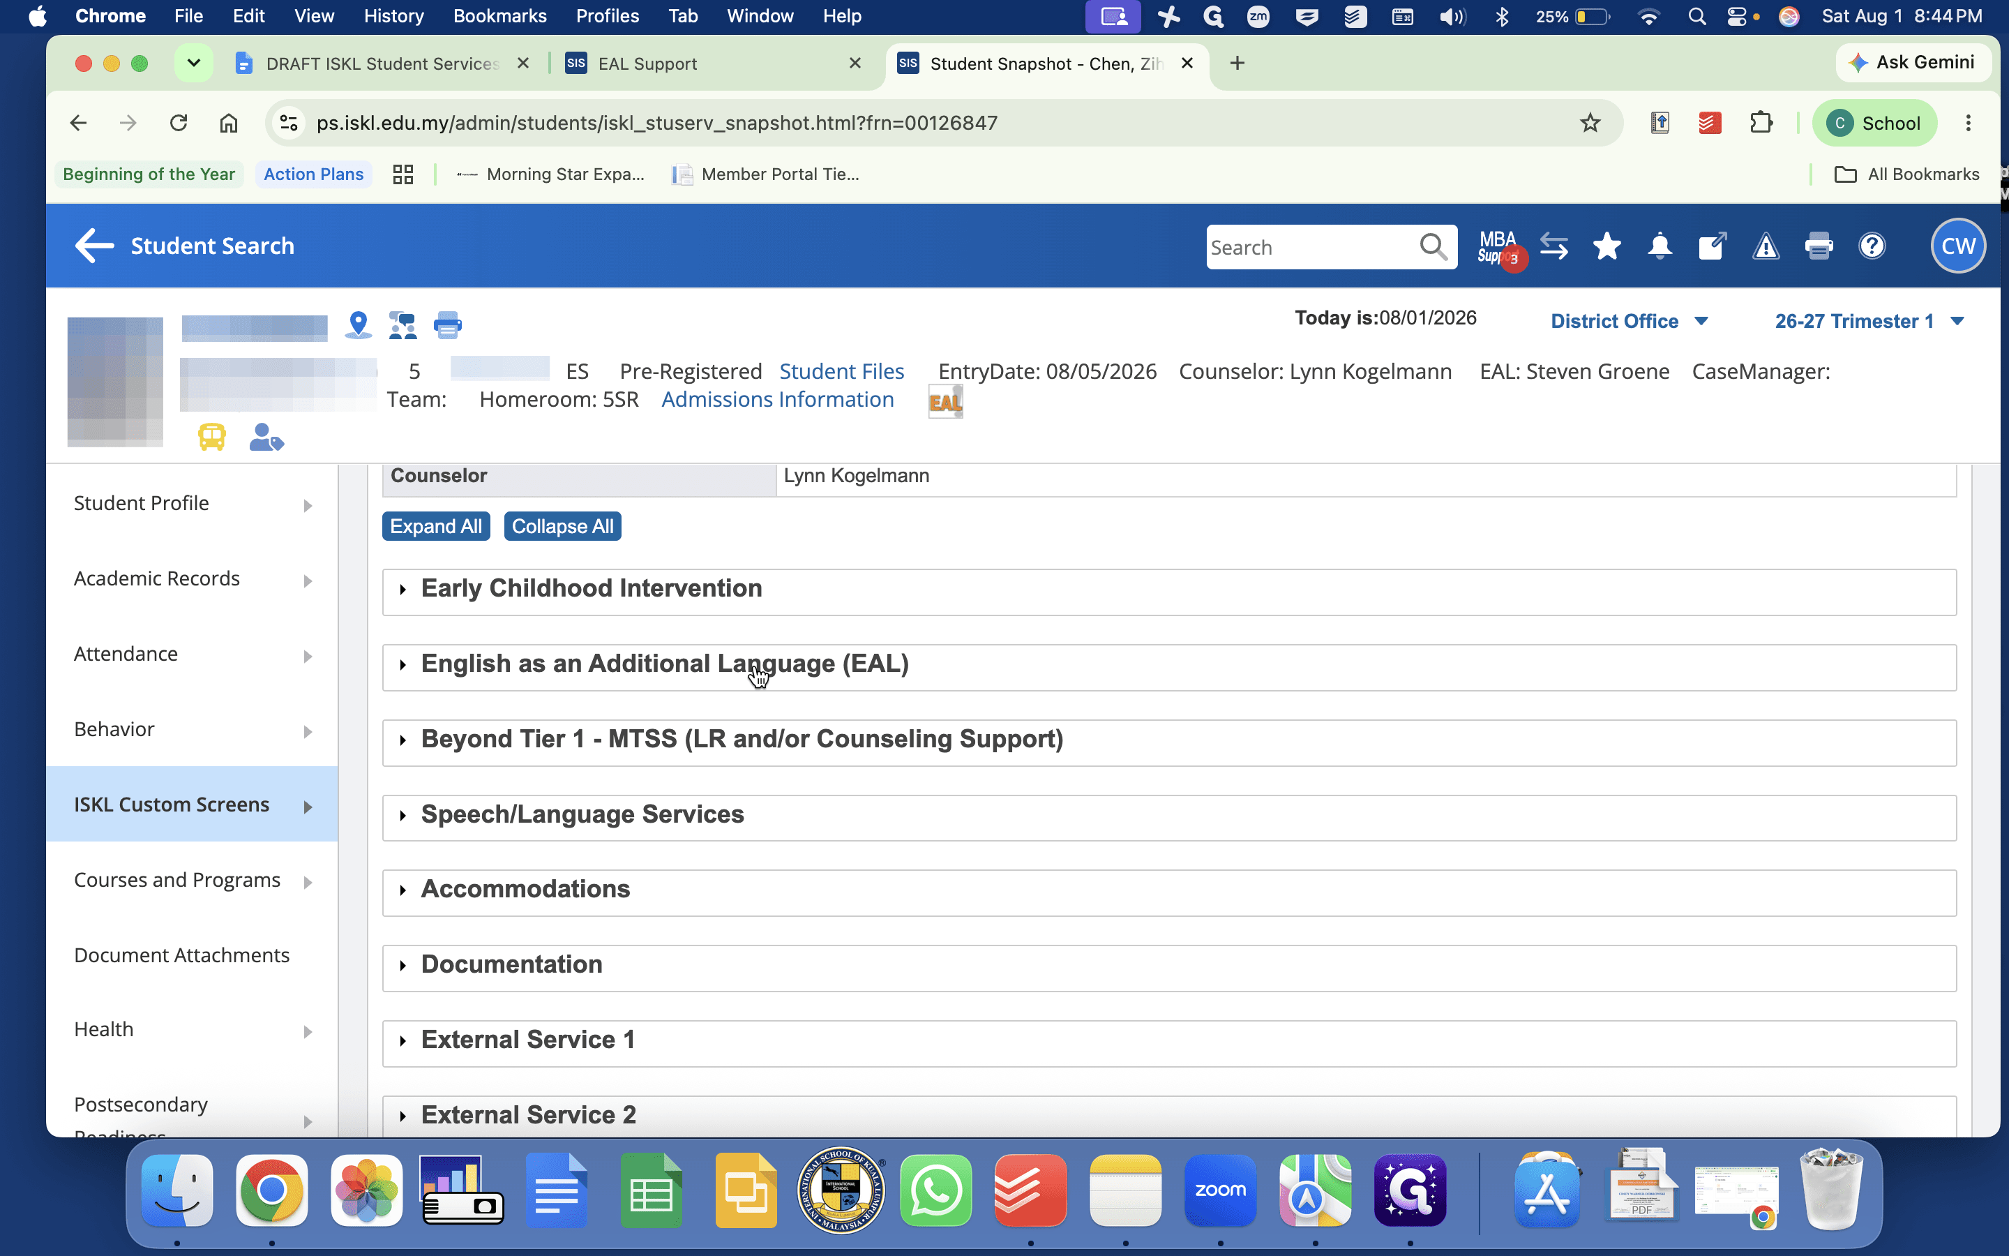The image size is (2009, 1256).
Task: Bookmark this page with the star icon
Action: [x=1590, y=123]
